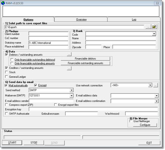Image resolution: width=165 pixels, height=150 pixels.
Task: Open ellipsis button next to Creditors option
Action: click(69, 68)
